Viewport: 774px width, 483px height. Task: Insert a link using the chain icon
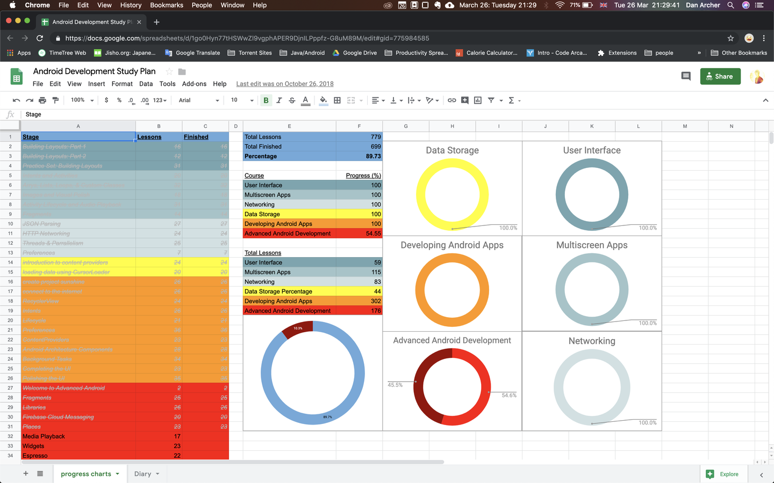tap(451, 100)
